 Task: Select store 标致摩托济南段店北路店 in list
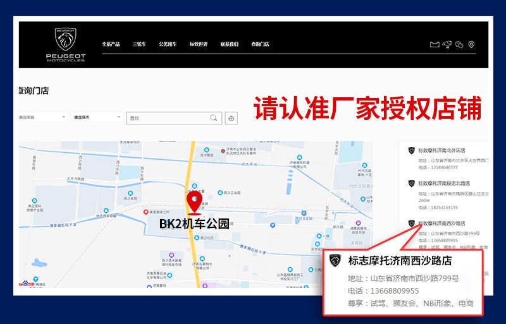(x=444, y=183)
